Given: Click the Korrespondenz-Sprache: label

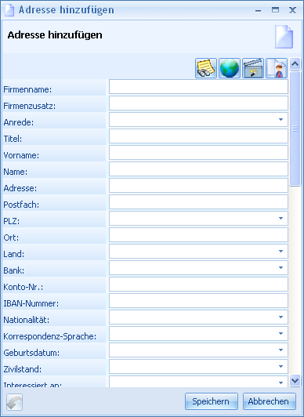Looking at the screenshot, I should tap(49, 336).
